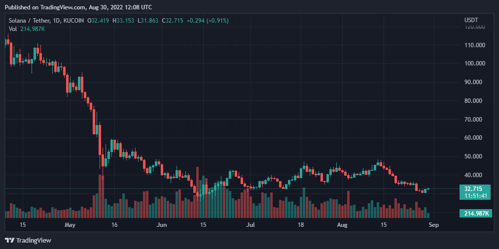Click the 110.000 price axis label
The width and height of the screenshot is (499, 249).
tap(475, 45)
